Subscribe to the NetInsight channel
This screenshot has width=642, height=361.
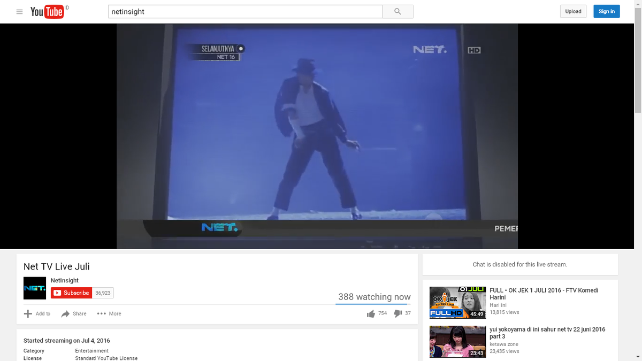tap(72, 293)
